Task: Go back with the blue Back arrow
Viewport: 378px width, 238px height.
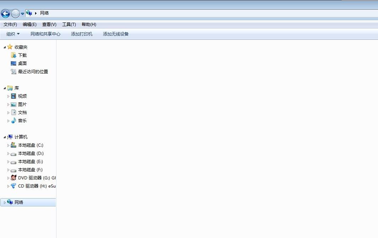Action: 5,13
